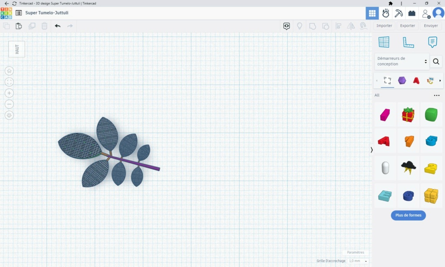Pick the dark blue spiral starter
This screenshot has width=445, height=267.
(x=408, y=195)
